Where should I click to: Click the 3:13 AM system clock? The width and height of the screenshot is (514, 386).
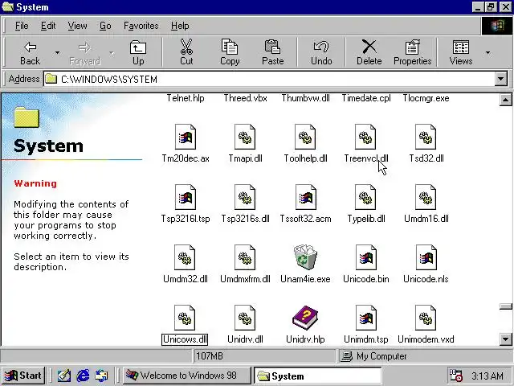(x=487, y=376)
